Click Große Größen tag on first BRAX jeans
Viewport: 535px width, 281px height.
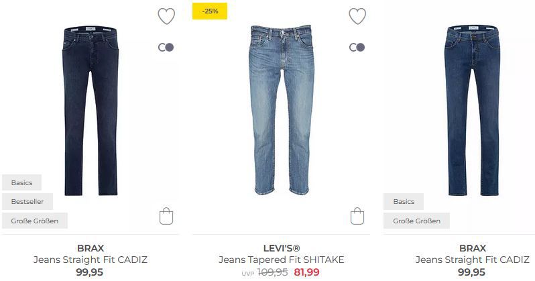click(35, 221)
